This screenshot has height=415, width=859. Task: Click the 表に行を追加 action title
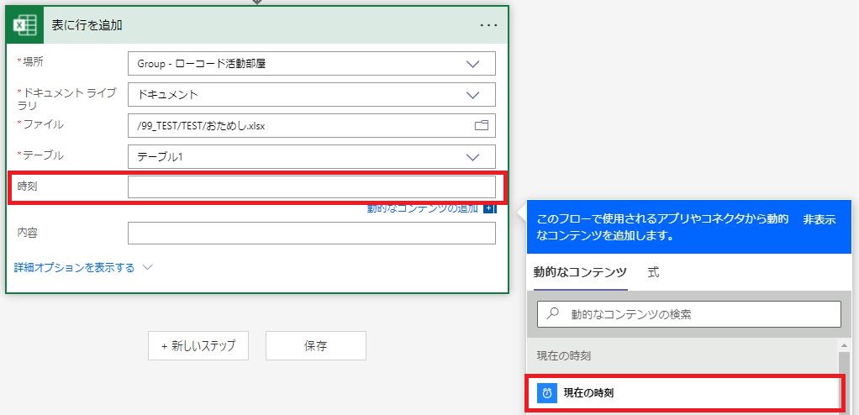[87, 25]
